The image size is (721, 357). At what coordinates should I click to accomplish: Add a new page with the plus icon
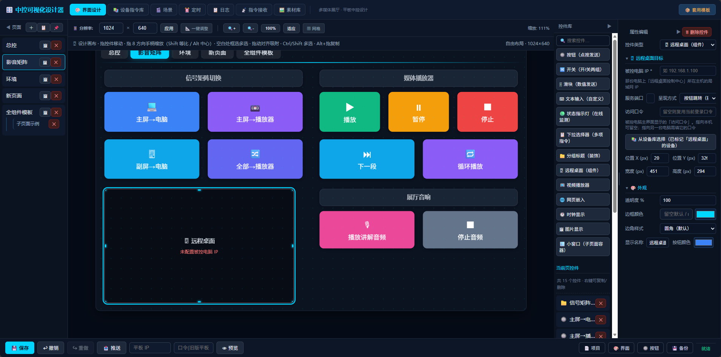[x=31, y=27]
